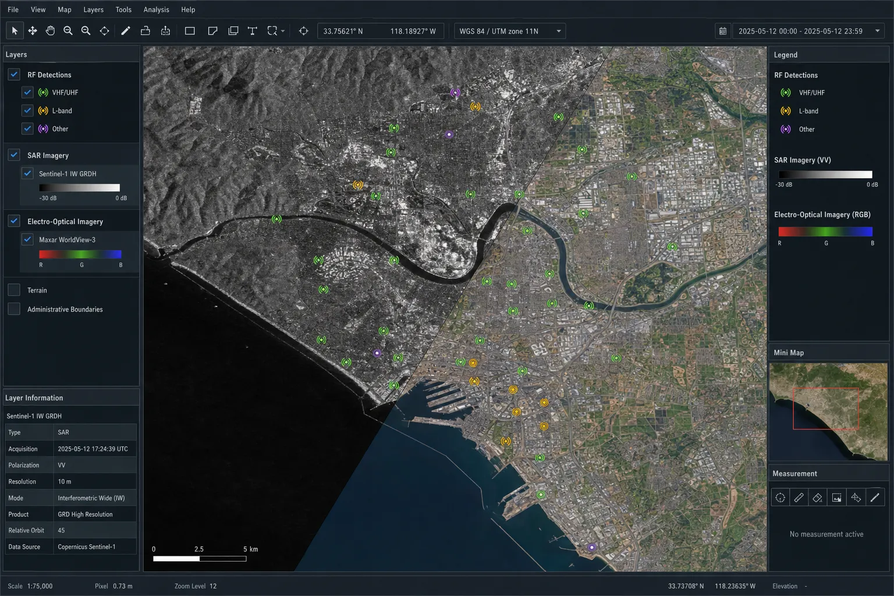Viewport: 894px width, 596px height.
Task: Click the chart profile measurement tool
Action: (x=836, y=498)
